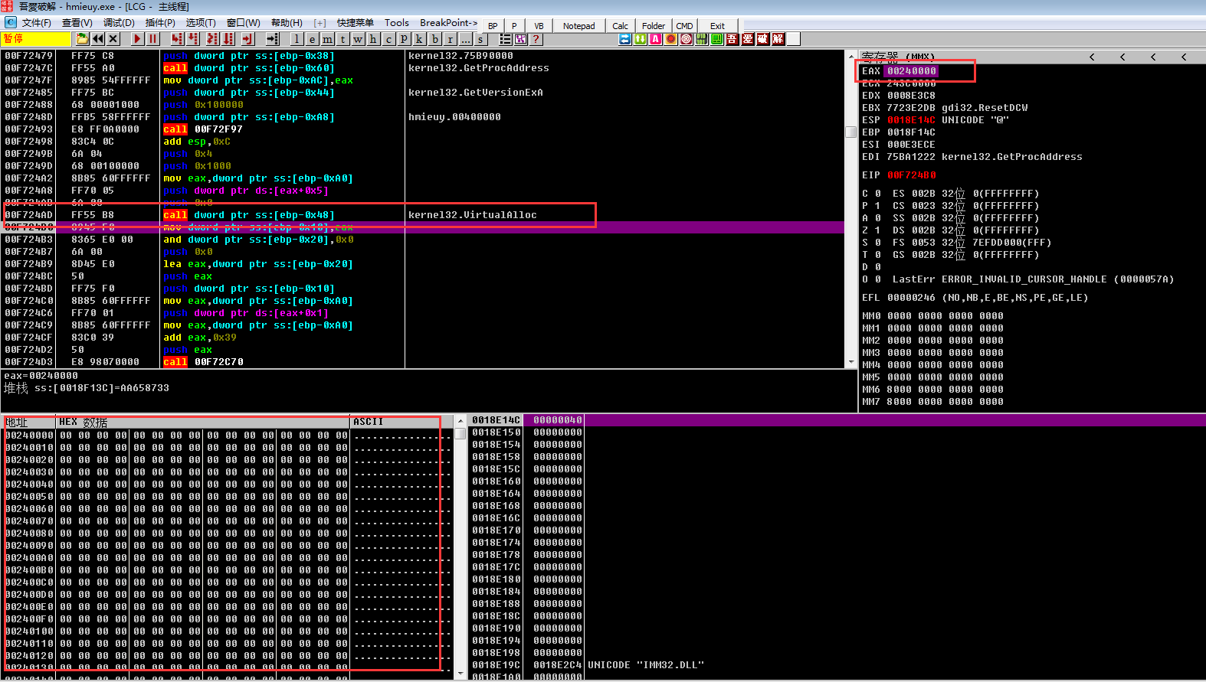
Task: Click the green up-down arrows plugin icon
Action: click(641, 39)
